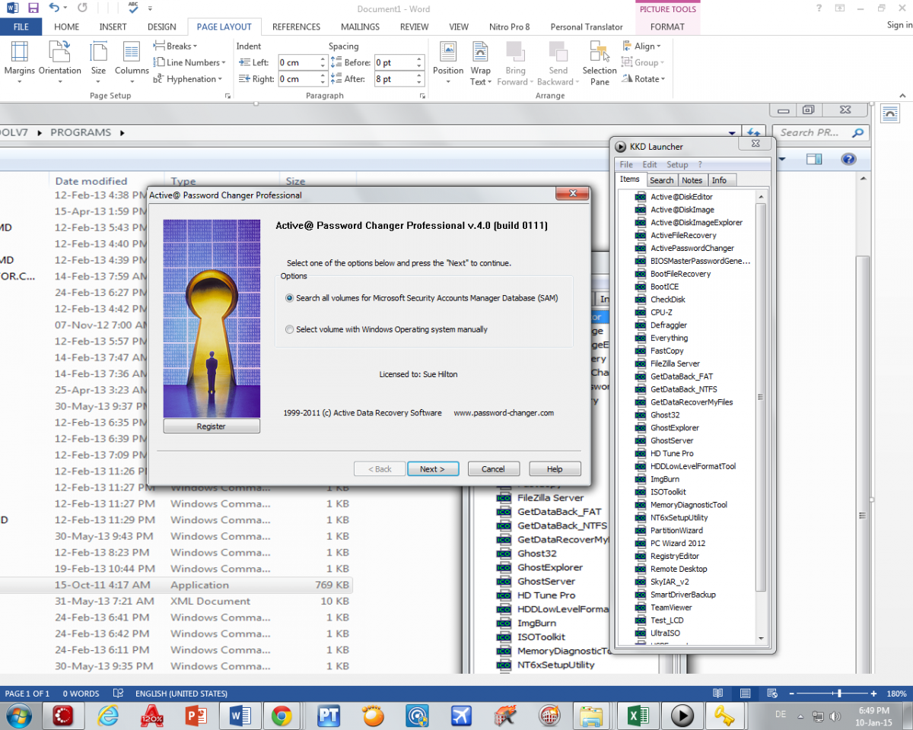Viewport: 913px width, 730px height.
Task: Select 'Select volume with Windows Operating system manually'
Action: [x=290, y=330]
